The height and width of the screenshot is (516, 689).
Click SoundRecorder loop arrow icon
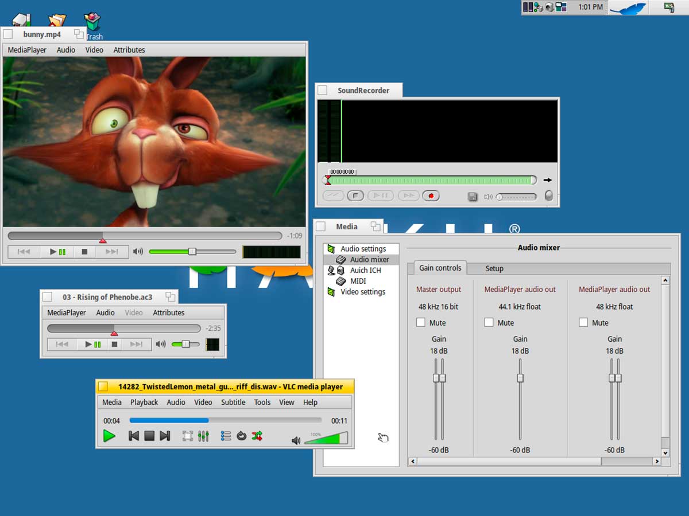(548, 180)
